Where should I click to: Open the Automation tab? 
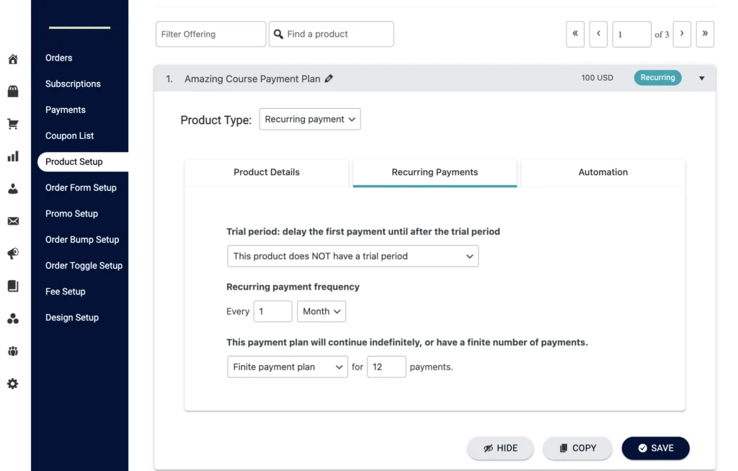coord(603,172)
